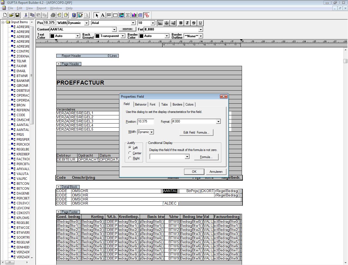Open the Fmt format dropdown in toolbar
348x265 pixels.
201,29
